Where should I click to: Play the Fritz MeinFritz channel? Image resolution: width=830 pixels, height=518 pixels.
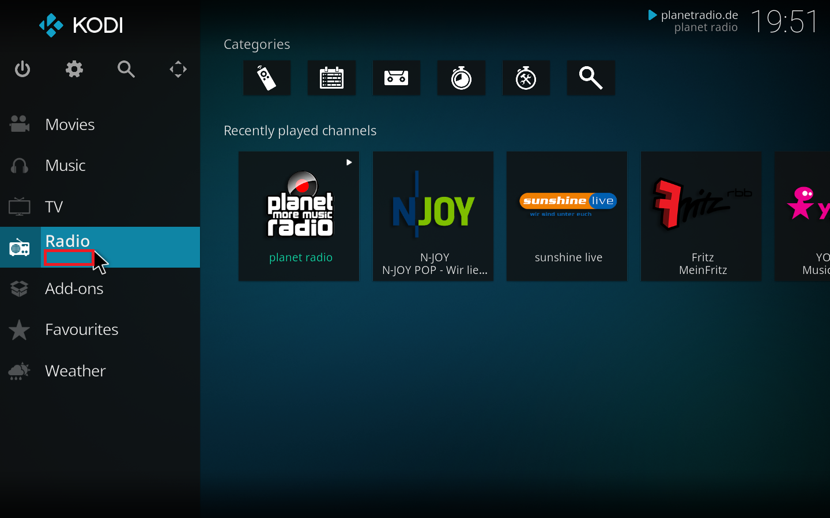point(701,216)
